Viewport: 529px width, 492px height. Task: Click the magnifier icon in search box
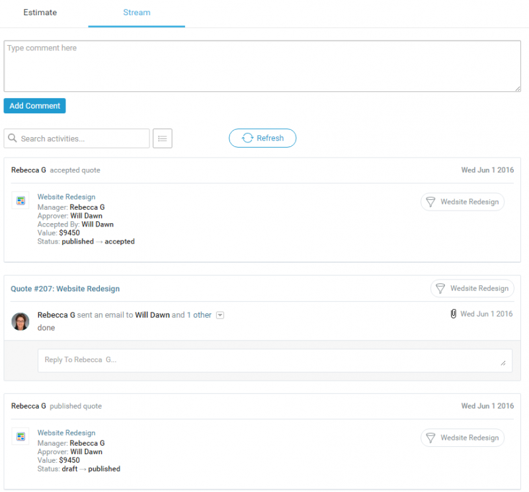coord(12,138)
